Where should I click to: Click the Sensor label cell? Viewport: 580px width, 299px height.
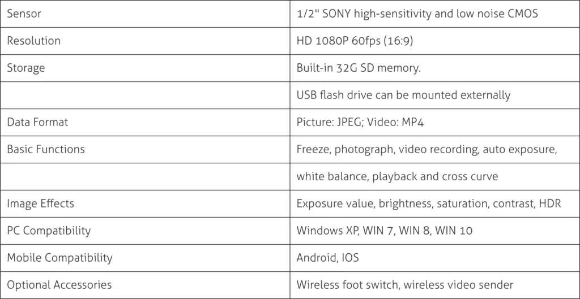click(24, 14)
